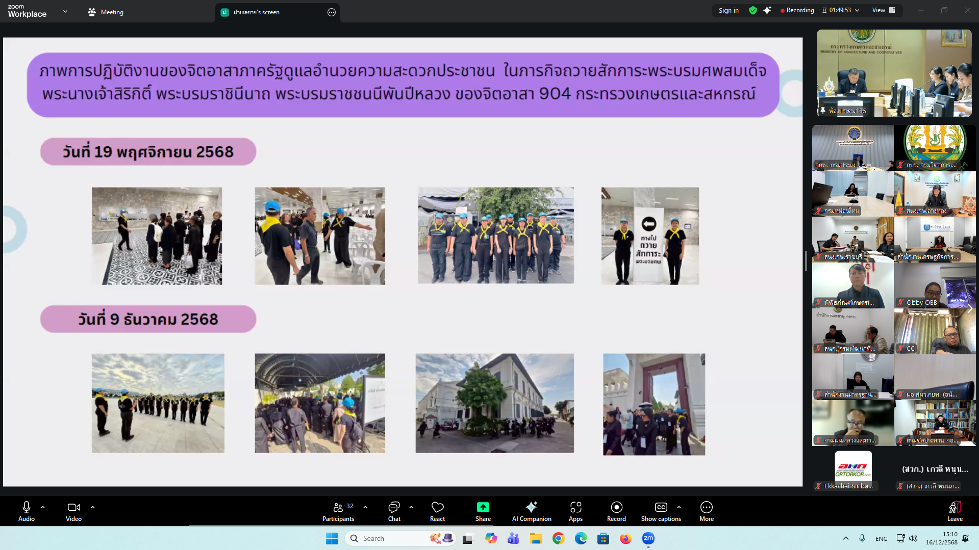The width and height of the screenshot is (979, 550).
Task: Open the View layout menu
Action: (x=883, y=10)
